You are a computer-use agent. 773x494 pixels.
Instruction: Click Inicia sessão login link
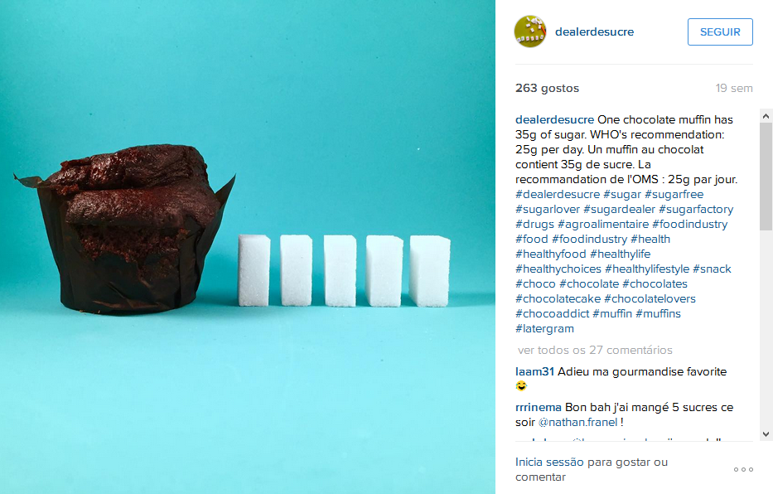(x=549, y=462)
